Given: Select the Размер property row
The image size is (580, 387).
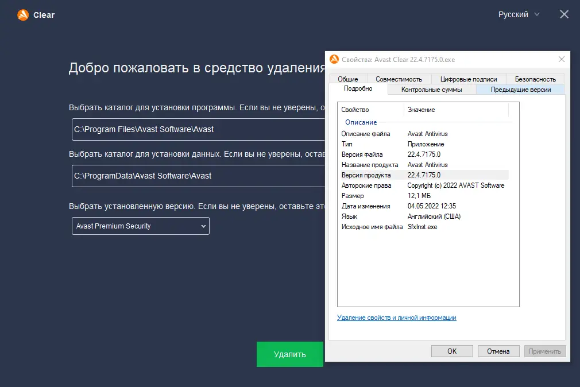Looking at the screenshot, I should 424,196.
